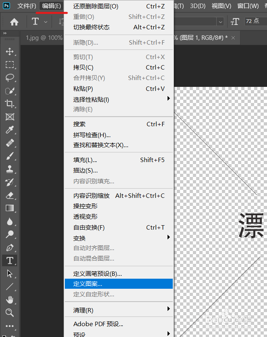Viewport: 267px width, 337px height.
Task: Choose 定义图案... menu item
Action: (x=118, y=284)
